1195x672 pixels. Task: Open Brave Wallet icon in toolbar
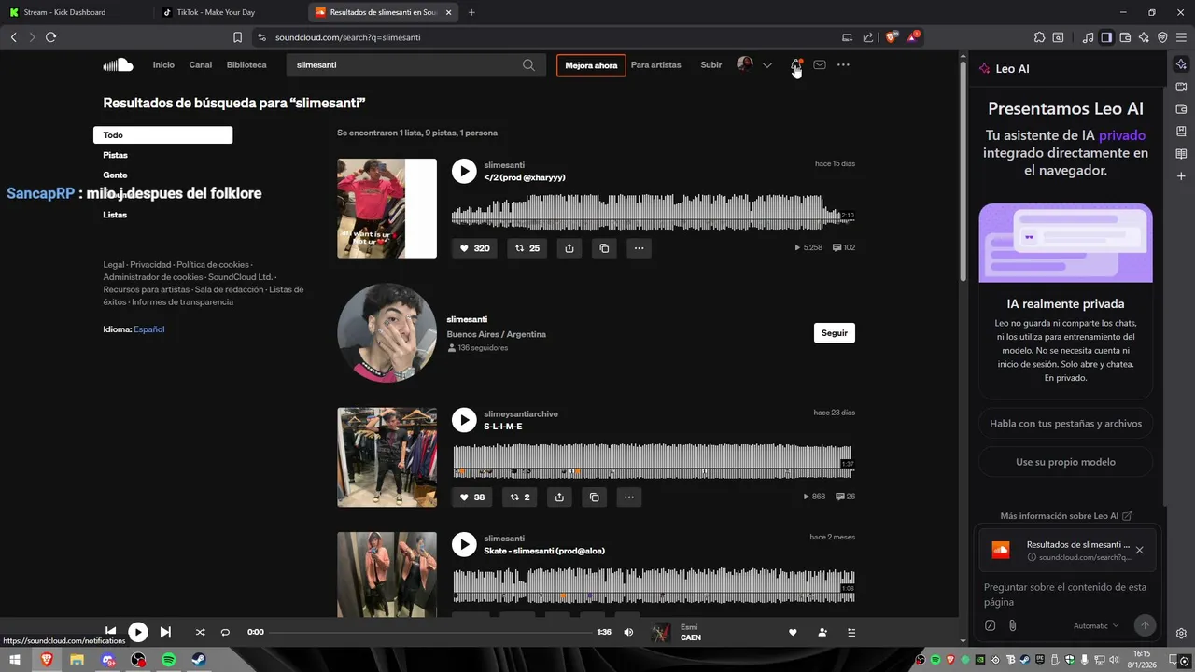pos(1125,37)
